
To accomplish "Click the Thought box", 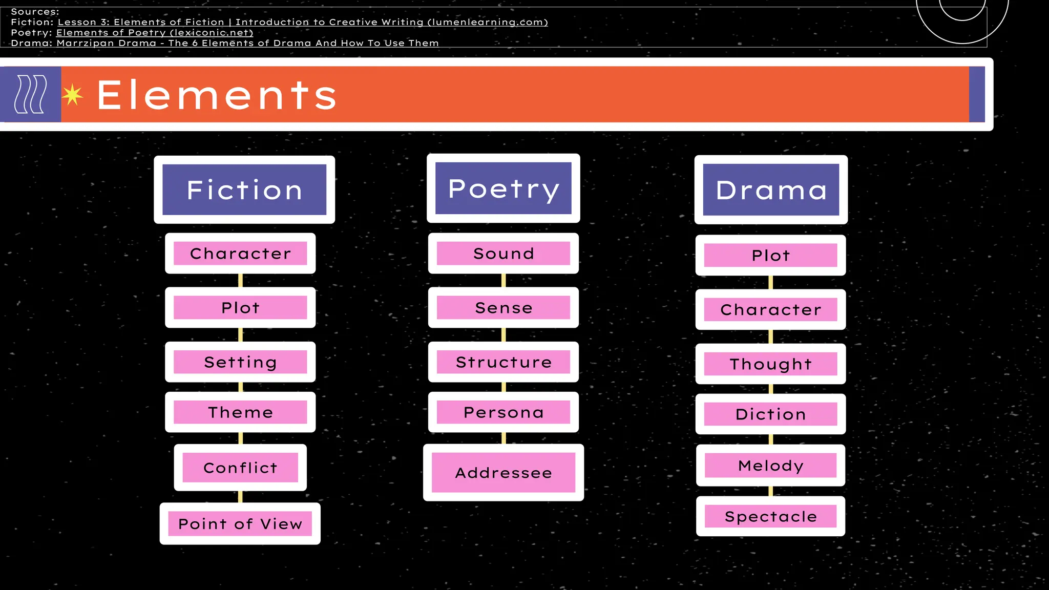I will (x=771, y=364).
